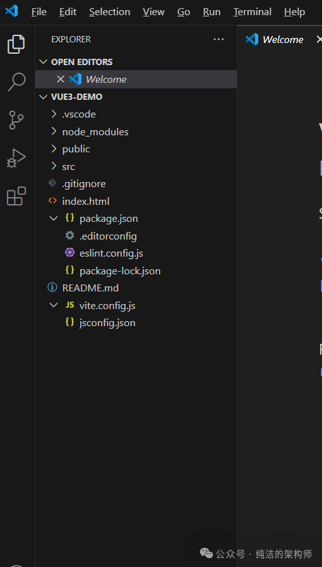Collapse nested files under vite.config.js

(x=54, y=305)
